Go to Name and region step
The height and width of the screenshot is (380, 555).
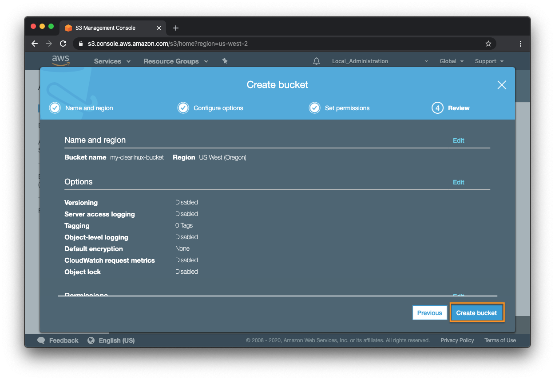click(x=89, y=108)
